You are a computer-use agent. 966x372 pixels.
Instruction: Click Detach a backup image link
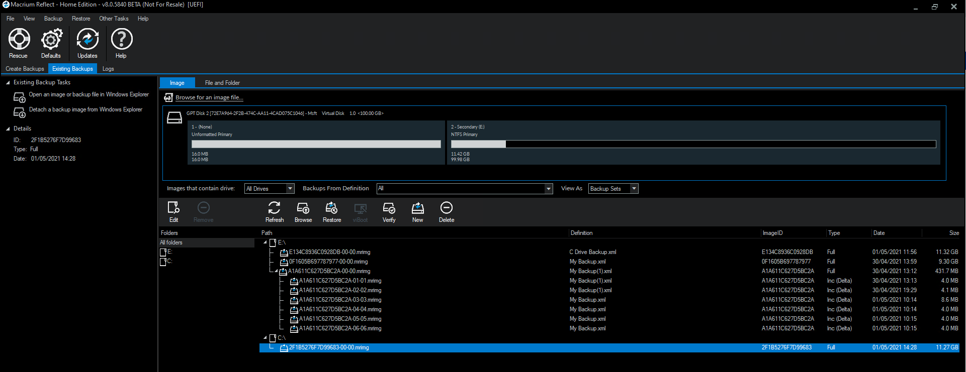[85, 109]
